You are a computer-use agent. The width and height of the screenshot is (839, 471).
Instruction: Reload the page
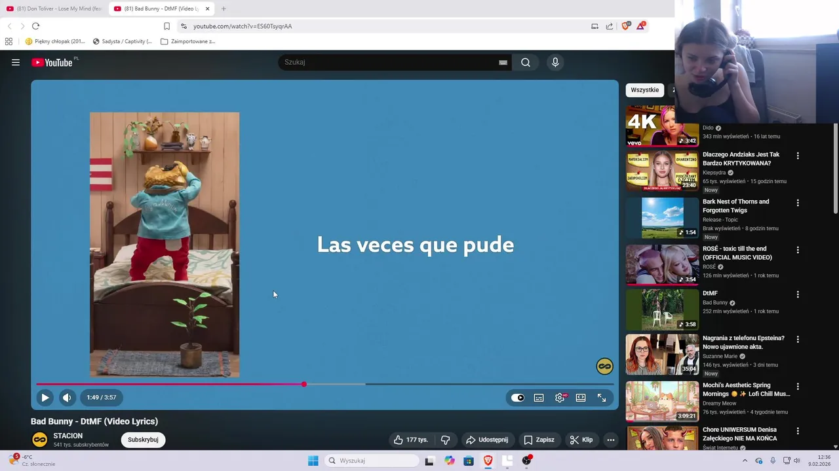(35, 26)
